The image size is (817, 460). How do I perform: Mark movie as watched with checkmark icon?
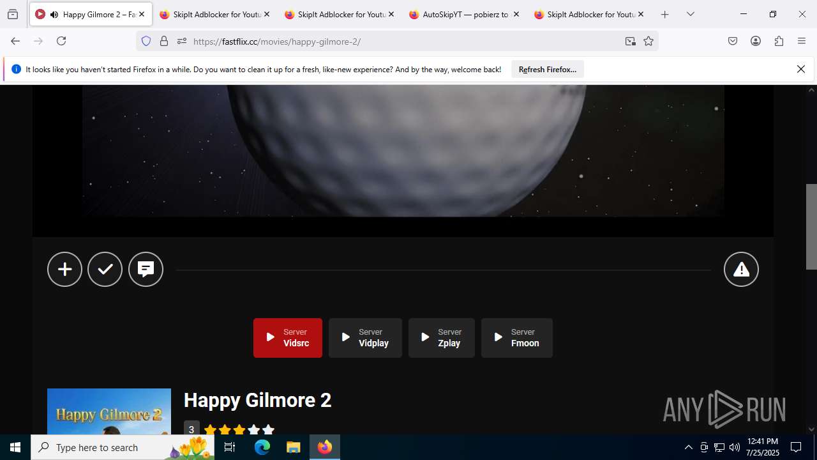coord(105,269)
